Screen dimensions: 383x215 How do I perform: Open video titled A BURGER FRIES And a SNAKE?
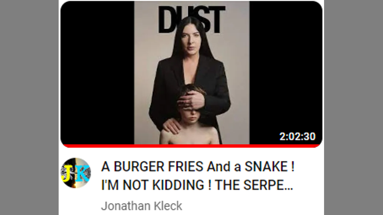pyautogui.click(x=197, y=176)
